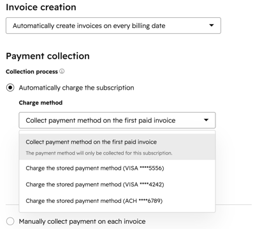Viewport: 255px width, 229px height.
Task: Click the Collection process info icon
Action: (62, 71)
